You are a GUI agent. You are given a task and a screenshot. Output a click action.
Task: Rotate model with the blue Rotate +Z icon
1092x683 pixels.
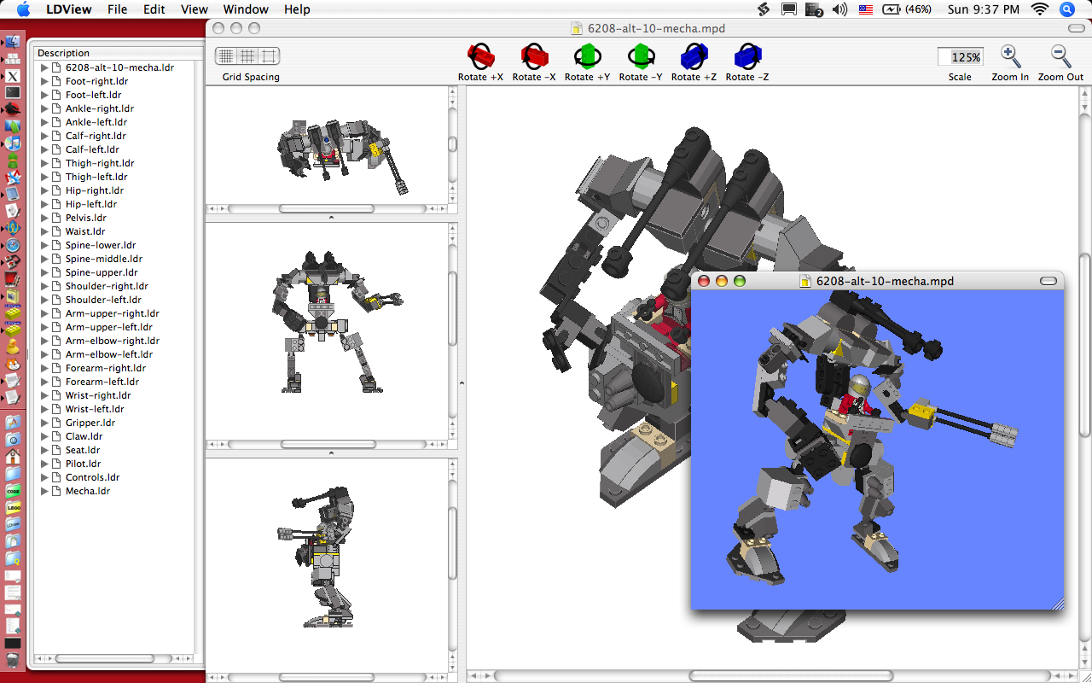(x=693, y=55)
